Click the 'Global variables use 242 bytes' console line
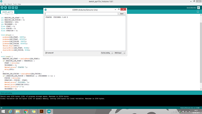The height and width of the screenshot is (114, 202). (x=53, y=99)
